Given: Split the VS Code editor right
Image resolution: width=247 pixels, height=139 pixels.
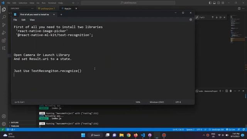Looking at the screenshot, I should [239, 8].
